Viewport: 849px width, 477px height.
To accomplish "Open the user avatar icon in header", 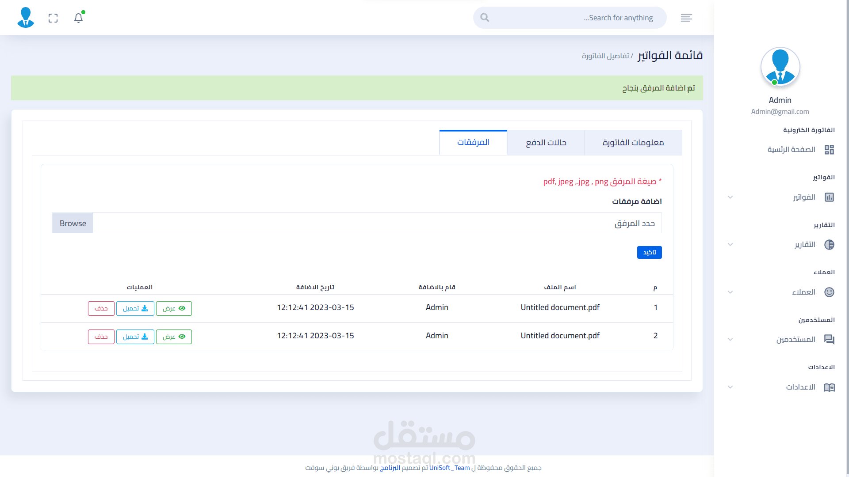I will coord(26,18).
